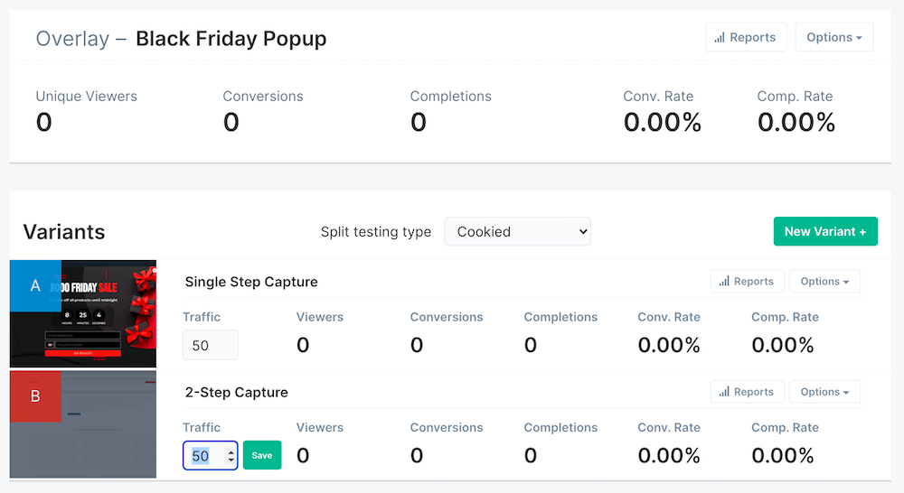Expand Options for 2-Step Capture
This screenshot has width=904, height=493.
click(x=824, y=392)
